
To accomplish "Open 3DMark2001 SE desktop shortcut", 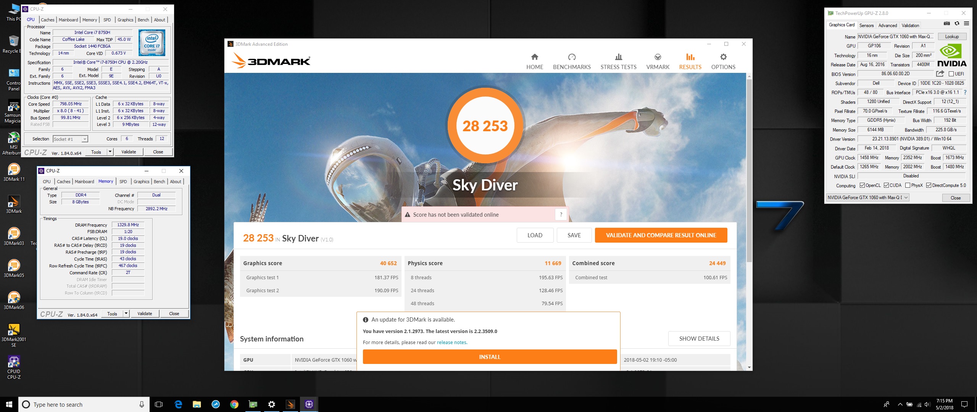I will tap(14, 335).
